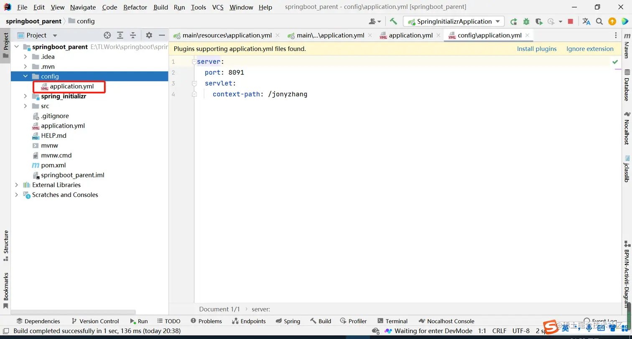This screenshot has width=632, height=339.
Task: Expand the spring_initializr module
Action: click(x=25, y=96)
